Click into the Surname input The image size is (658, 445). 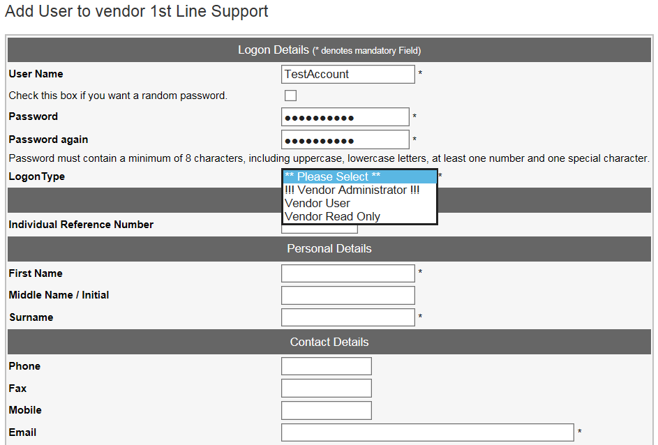tap(347, 317)
